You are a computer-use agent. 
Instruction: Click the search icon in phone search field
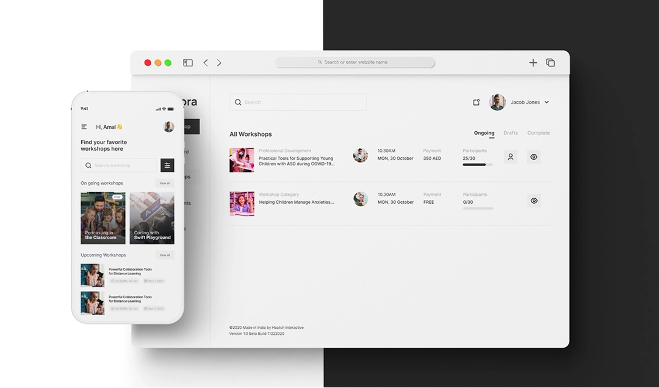coord(88,165)
